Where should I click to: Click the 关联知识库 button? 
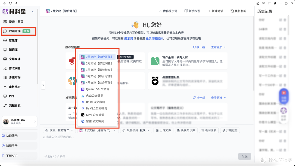pos(186,130)
